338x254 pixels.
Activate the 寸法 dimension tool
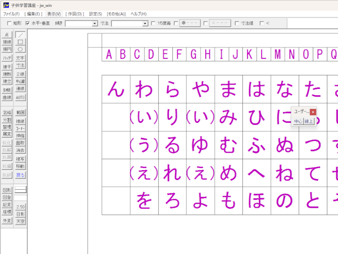click(x=20, y=66)
